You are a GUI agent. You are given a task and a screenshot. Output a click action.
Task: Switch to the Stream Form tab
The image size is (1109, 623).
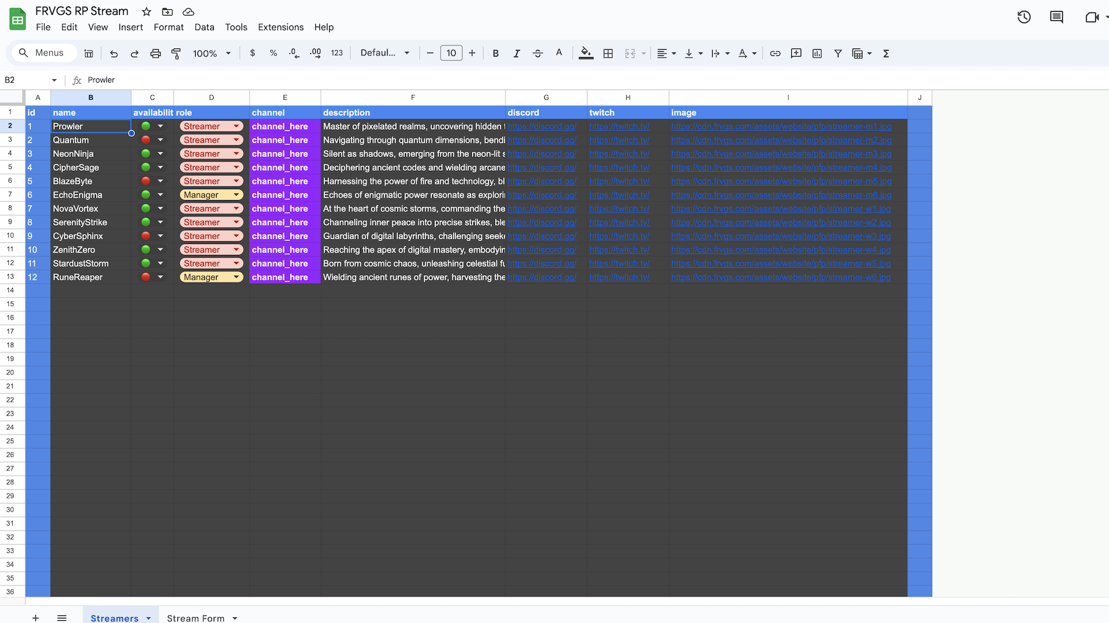click(196, 618)
